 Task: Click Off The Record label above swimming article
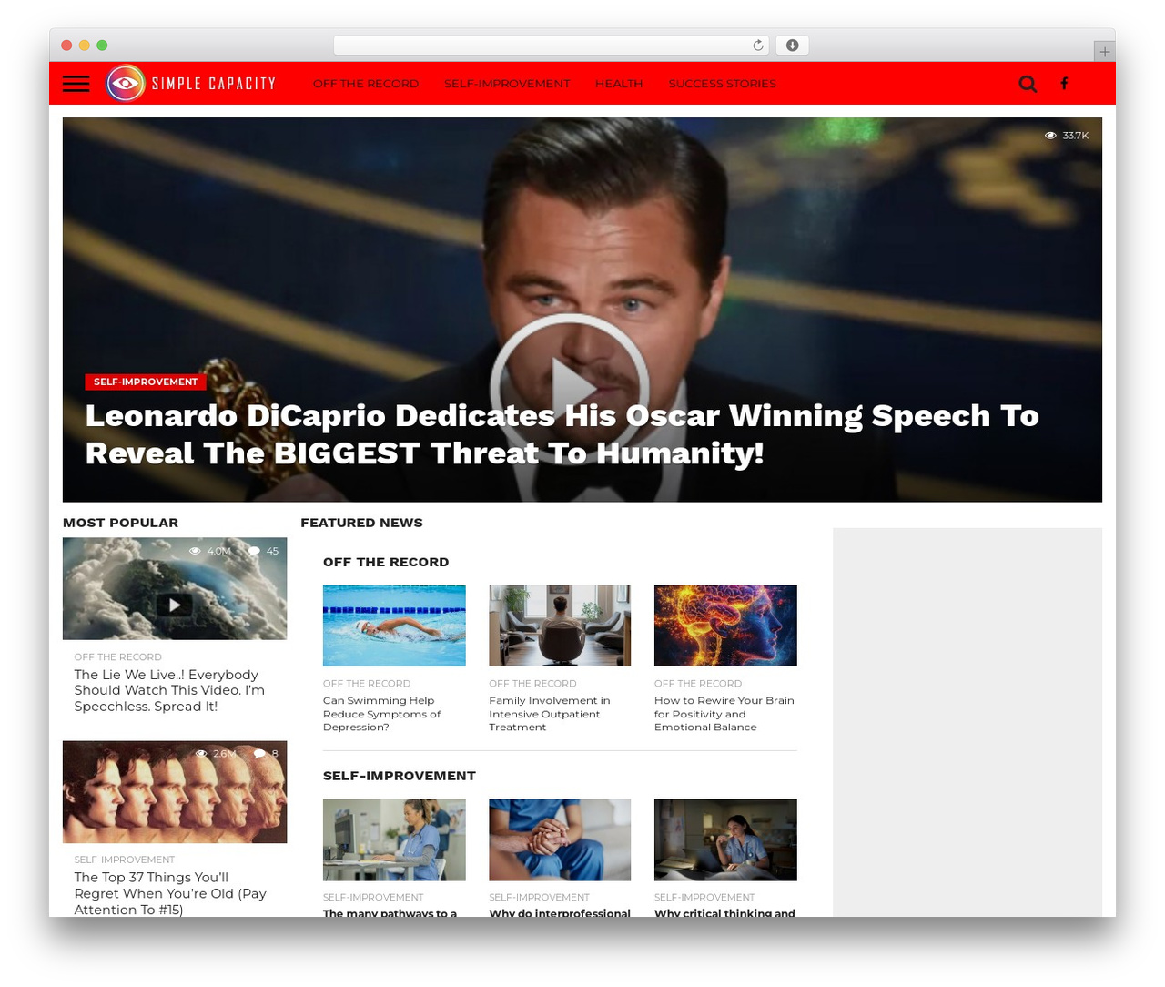367,684
